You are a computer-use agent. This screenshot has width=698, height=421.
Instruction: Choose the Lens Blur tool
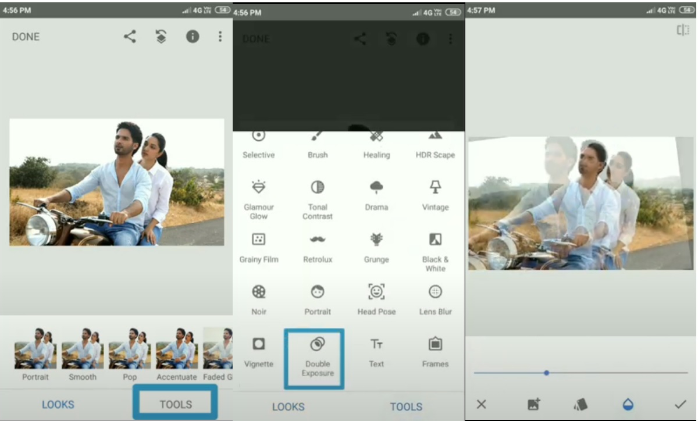[435, 299]
